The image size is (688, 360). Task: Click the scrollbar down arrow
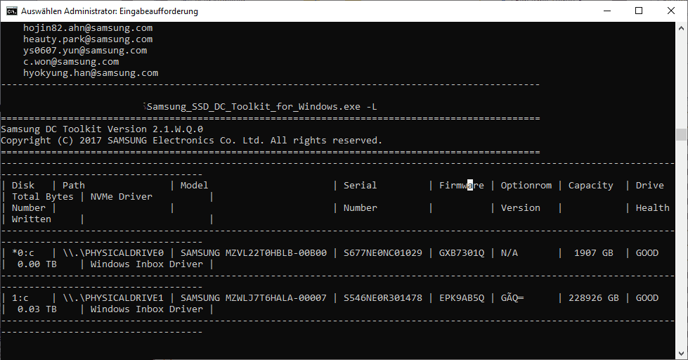coord(681,353)
